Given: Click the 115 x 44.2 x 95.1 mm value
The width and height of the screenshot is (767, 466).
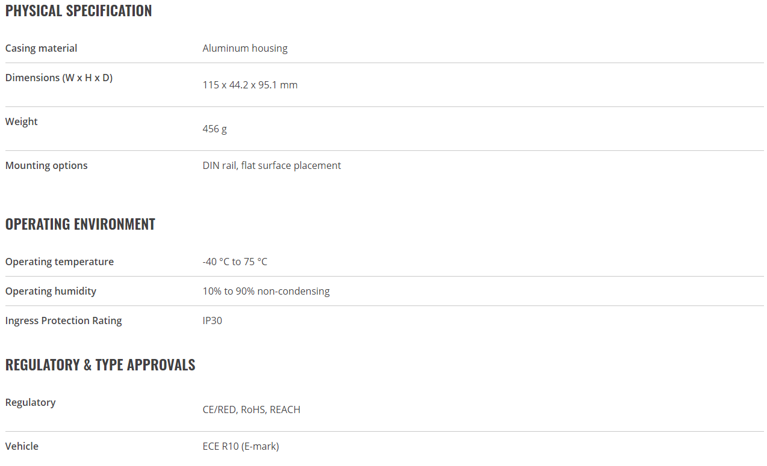Looking at the screenshot, I should tap(250, 85).
